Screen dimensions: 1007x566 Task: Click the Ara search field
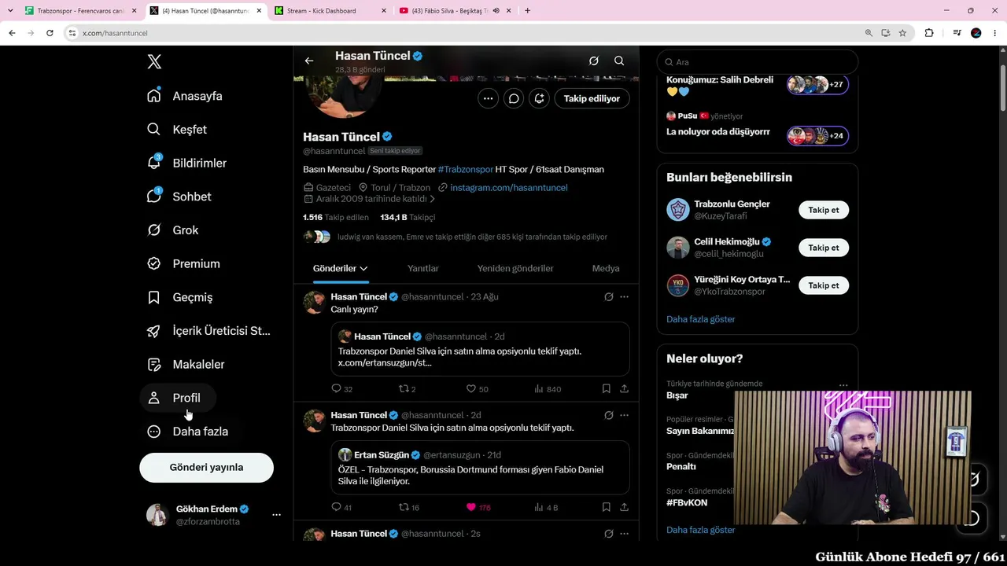click(x=757, y=62)
